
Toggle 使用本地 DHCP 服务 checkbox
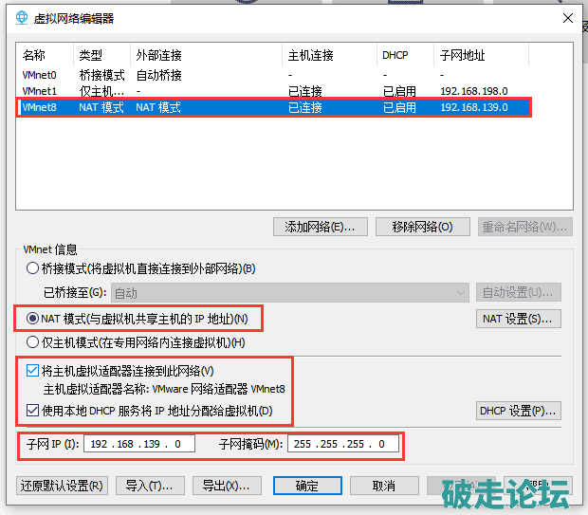point(34,411)
